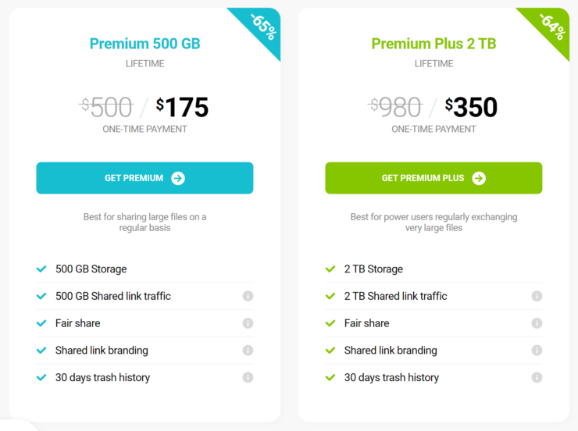The image size is (578, 431).
Task: Show info for Premium 30 days trash history
Action: (x=248, y=377)
